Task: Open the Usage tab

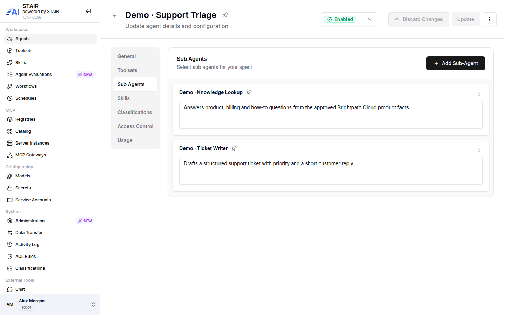Action: [x=135, y=140]
